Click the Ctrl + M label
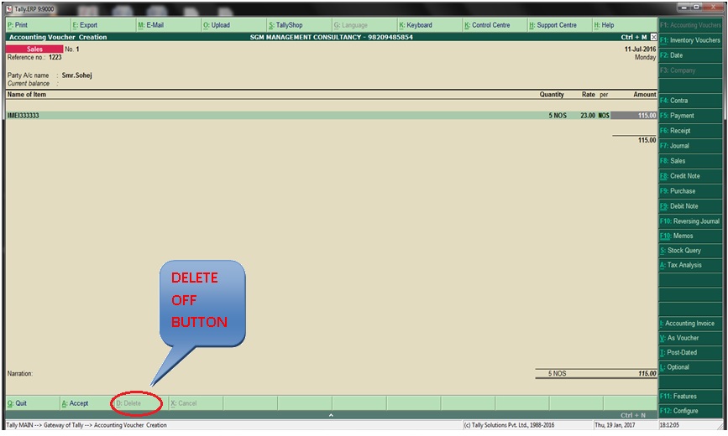 634,37
